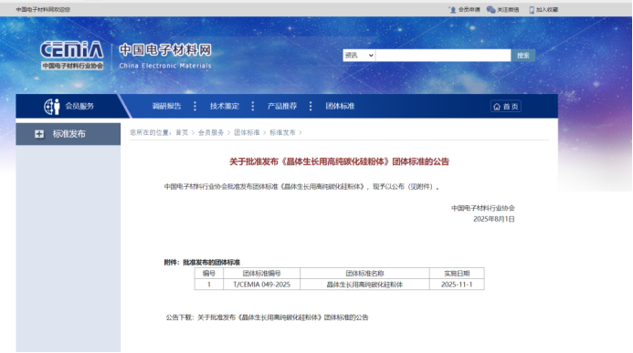
Task: Expand the plus icon next to 标准发布
Action: coord(39,134)
